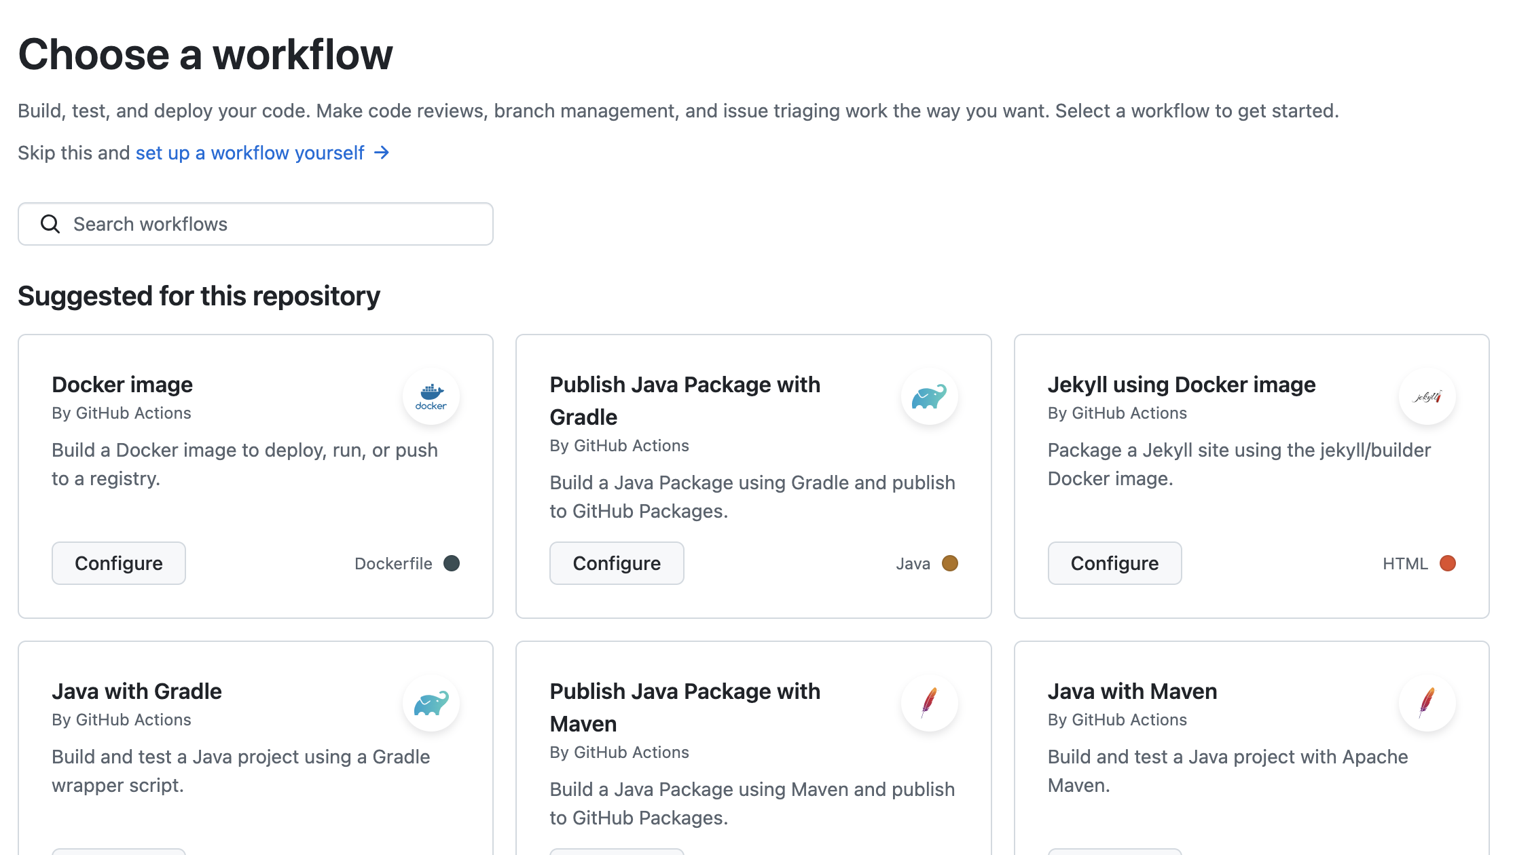Screen dimensions: 1513x855
Task: Click the HTML language color dot
Action: [x=1447, y=563]
